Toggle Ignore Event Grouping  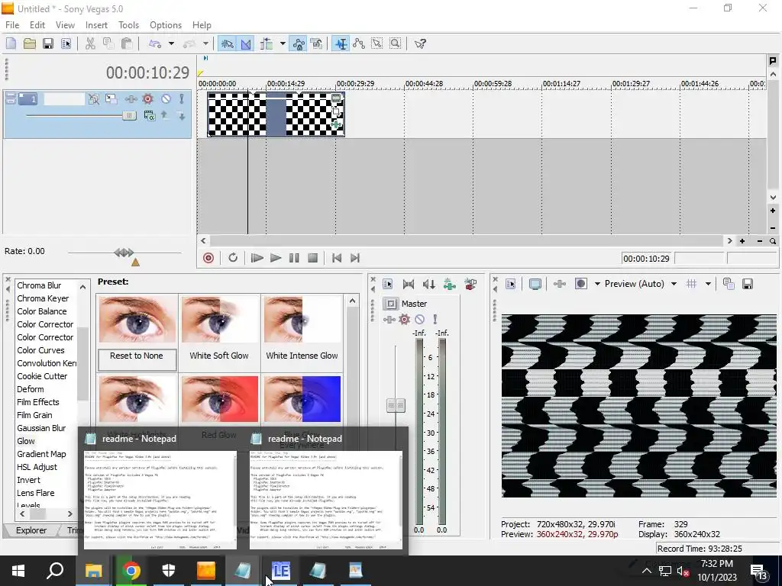click(x=317, y=43)
